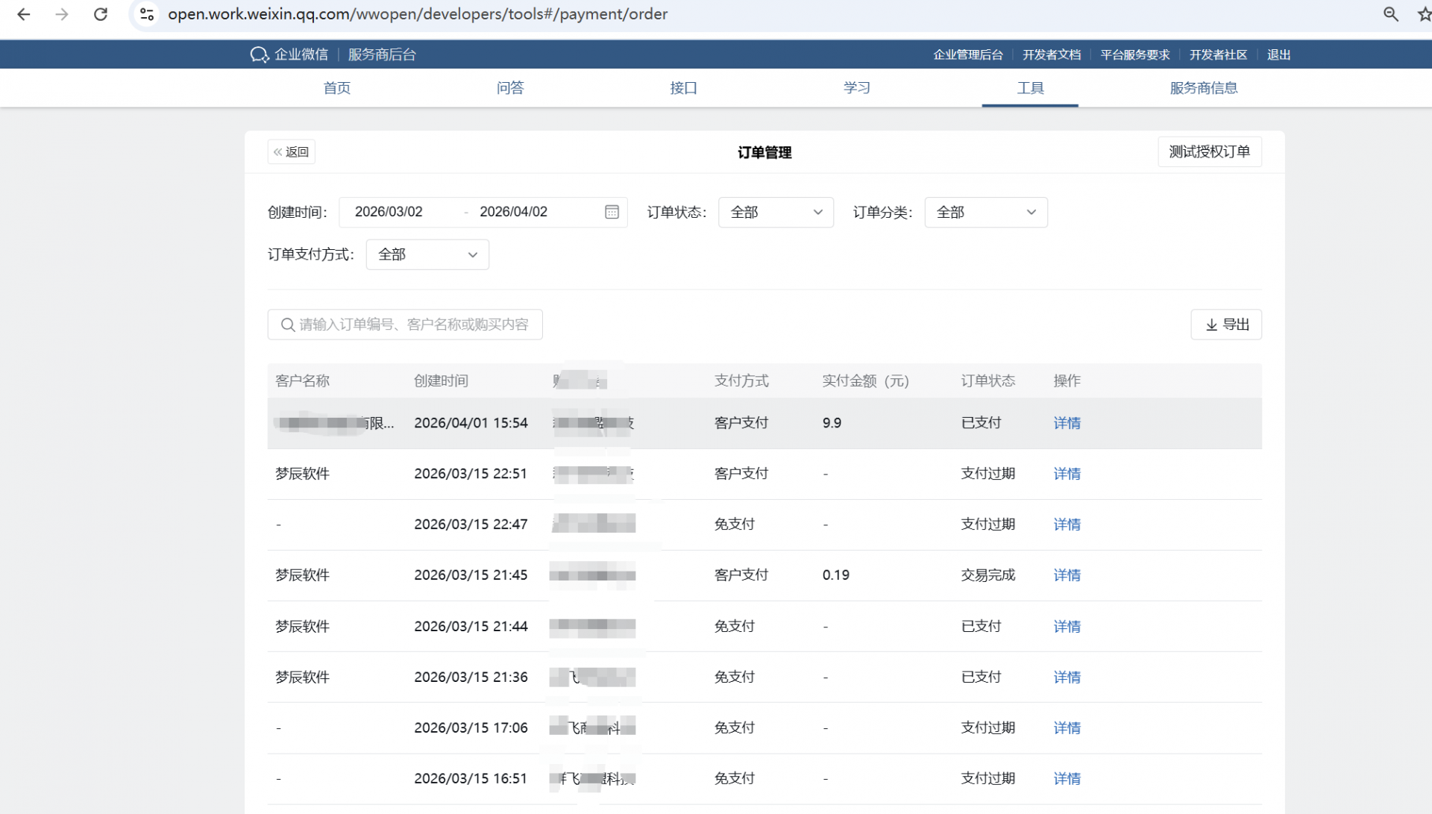Click the search icon in order search box

pyautogui.click(x=287, y=325)
